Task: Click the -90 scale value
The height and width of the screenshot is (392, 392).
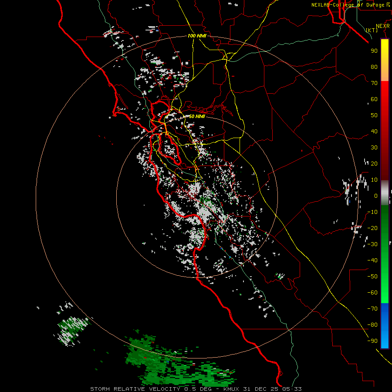Action: (x=372, y=341)
